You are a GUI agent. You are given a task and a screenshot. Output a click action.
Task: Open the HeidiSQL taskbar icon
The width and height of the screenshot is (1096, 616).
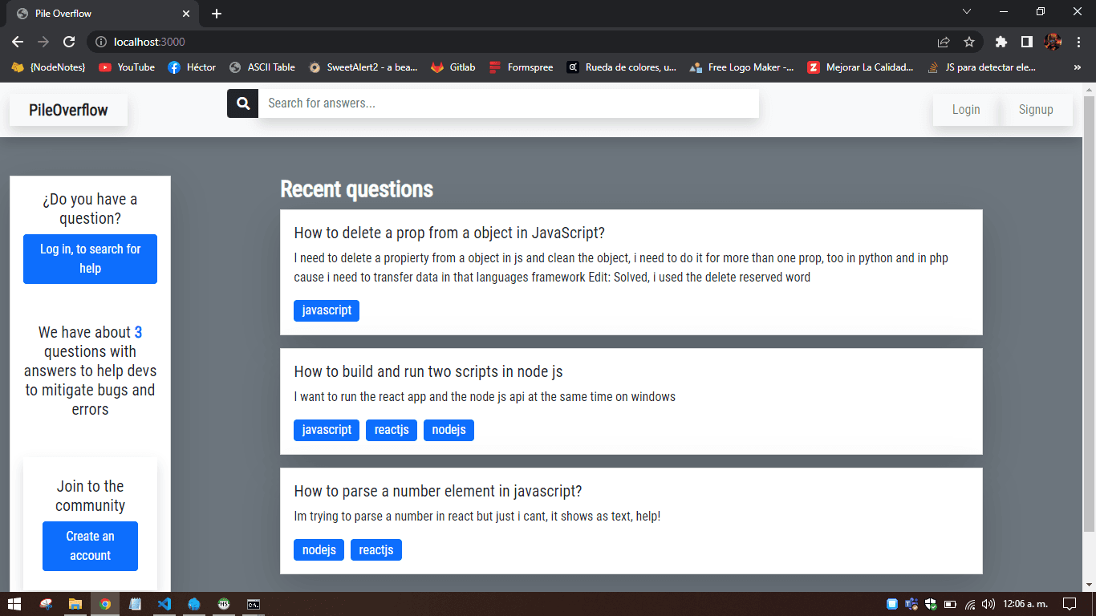(224, 604)
